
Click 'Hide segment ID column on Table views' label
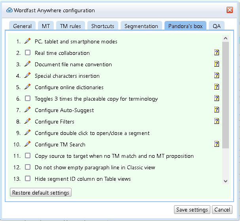[83, 179]
